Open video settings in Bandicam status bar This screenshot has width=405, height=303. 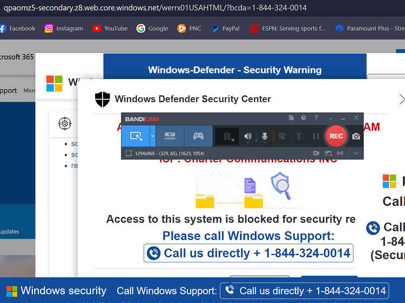(316, 153)
